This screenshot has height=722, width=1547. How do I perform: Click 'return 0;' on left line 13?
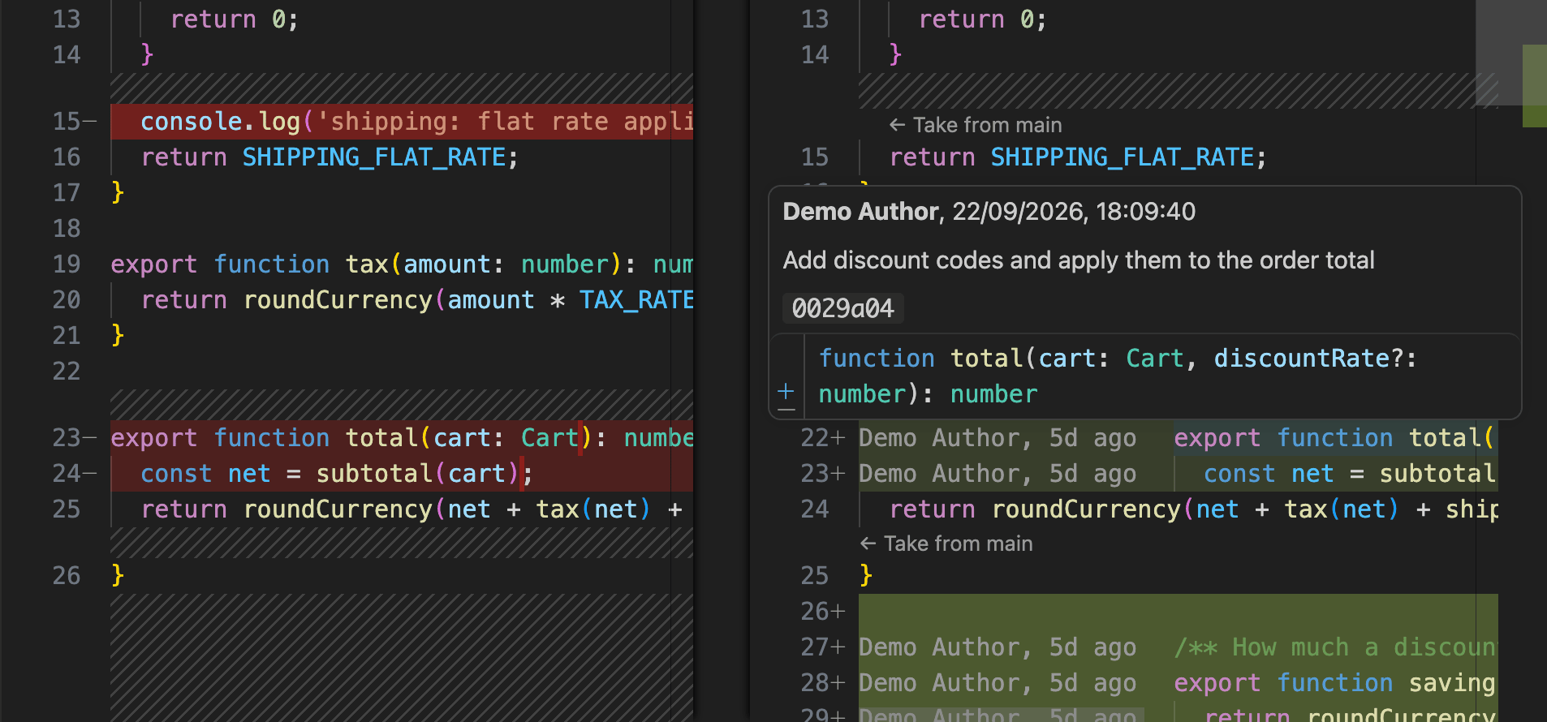[x=235, y=19]
